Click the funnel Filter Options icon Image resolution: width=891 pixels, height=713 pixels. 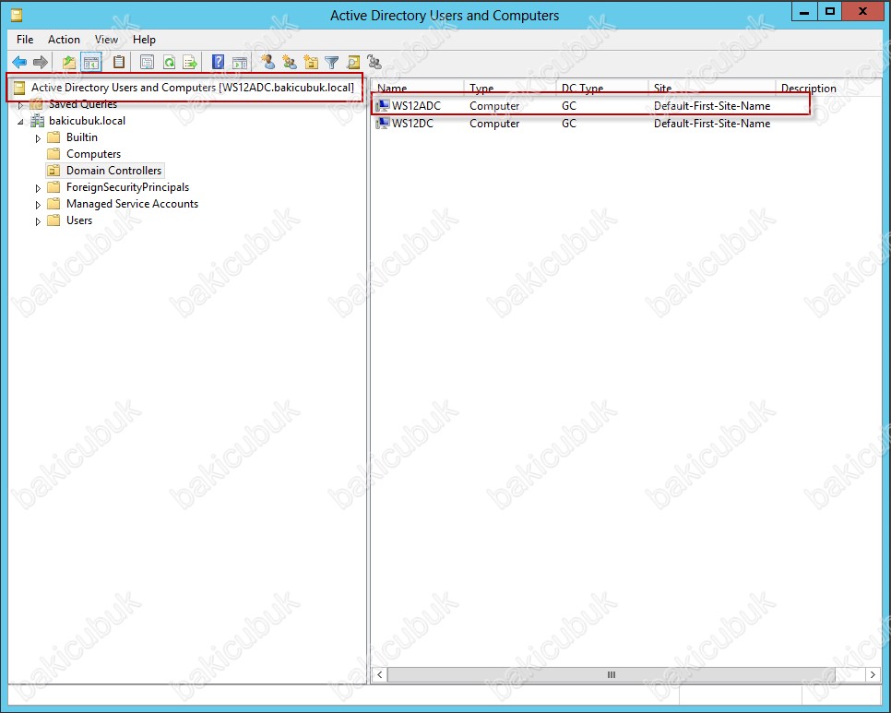tap(332, 62)
